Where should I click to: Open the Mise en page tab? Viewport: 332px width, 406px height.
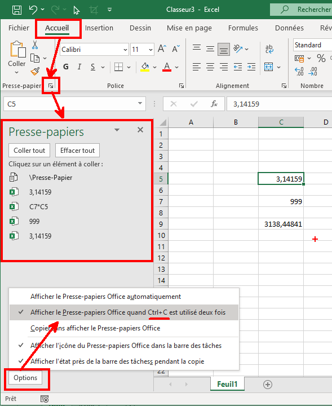tap(189, 28)
